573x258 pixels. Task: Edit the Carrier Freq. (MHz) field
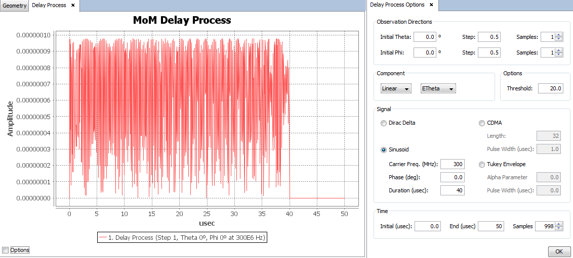[x=452, y=164]
